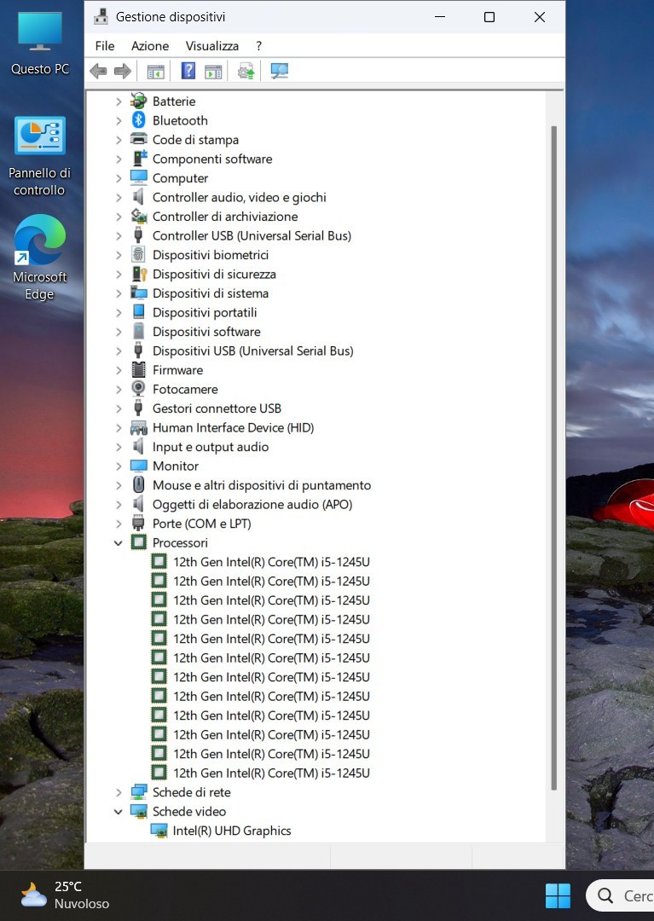This screenshot has width=654, height=921.
Task: Open the Azione menu
Action: coord(150,46)
